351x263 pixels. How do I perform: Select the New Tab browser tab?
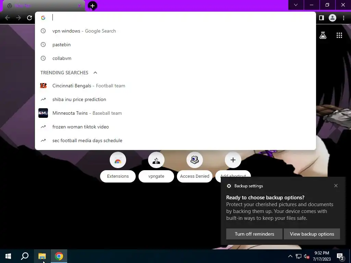click(x=44, y=6)
